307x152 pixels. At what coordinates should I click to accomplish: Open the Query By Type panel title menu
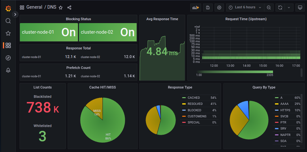264,87
